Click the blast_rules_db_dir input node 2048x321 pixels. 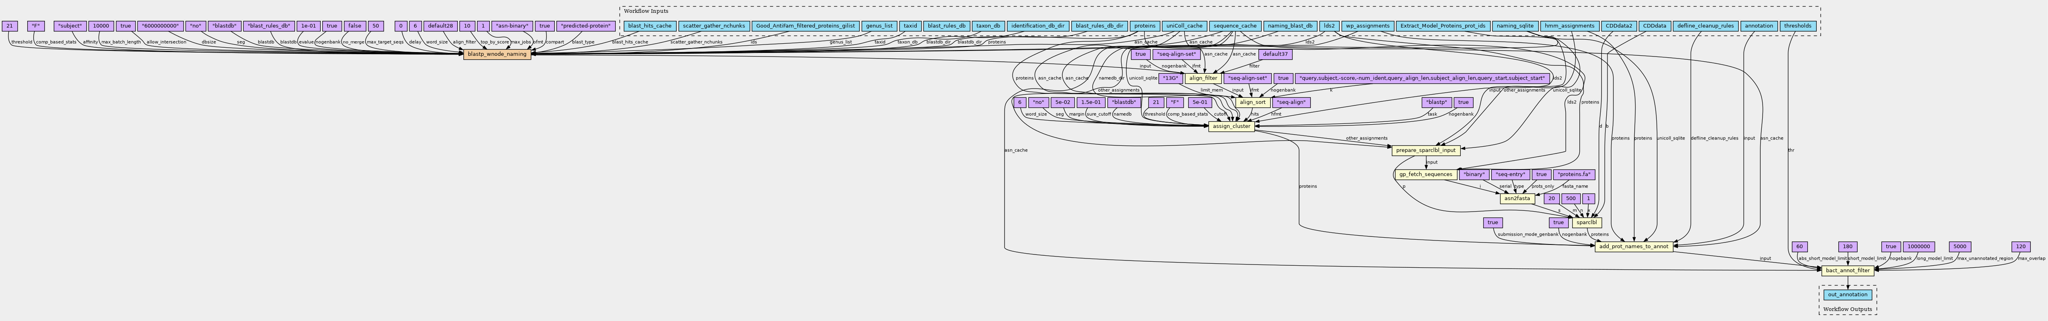pos(1100,26)
